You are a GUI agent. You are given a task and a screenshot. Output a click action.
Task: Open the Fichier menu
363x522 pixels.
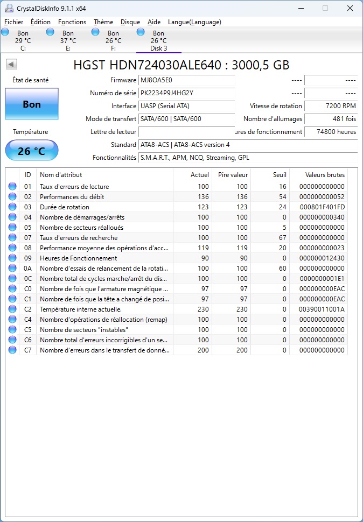[x=13, y=22]
